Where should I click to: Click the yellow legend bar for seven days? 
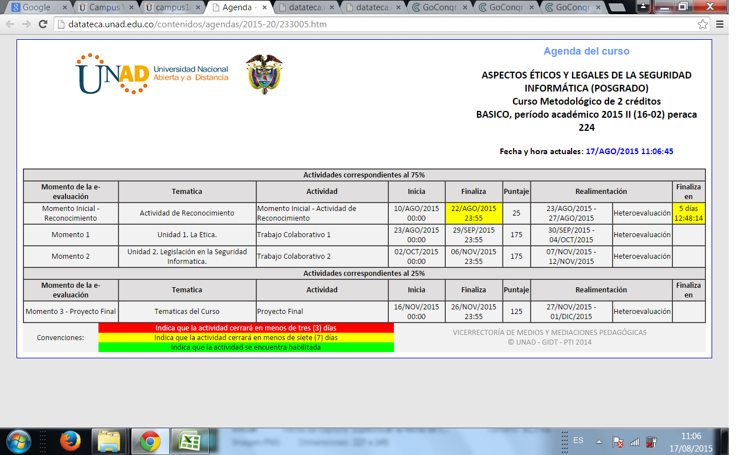(x=246, y=338)
